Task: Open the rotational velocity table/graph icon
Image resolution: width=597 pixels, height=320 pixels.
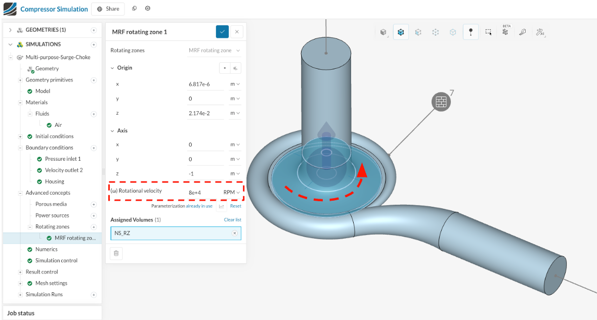Action: click(221, 206)
